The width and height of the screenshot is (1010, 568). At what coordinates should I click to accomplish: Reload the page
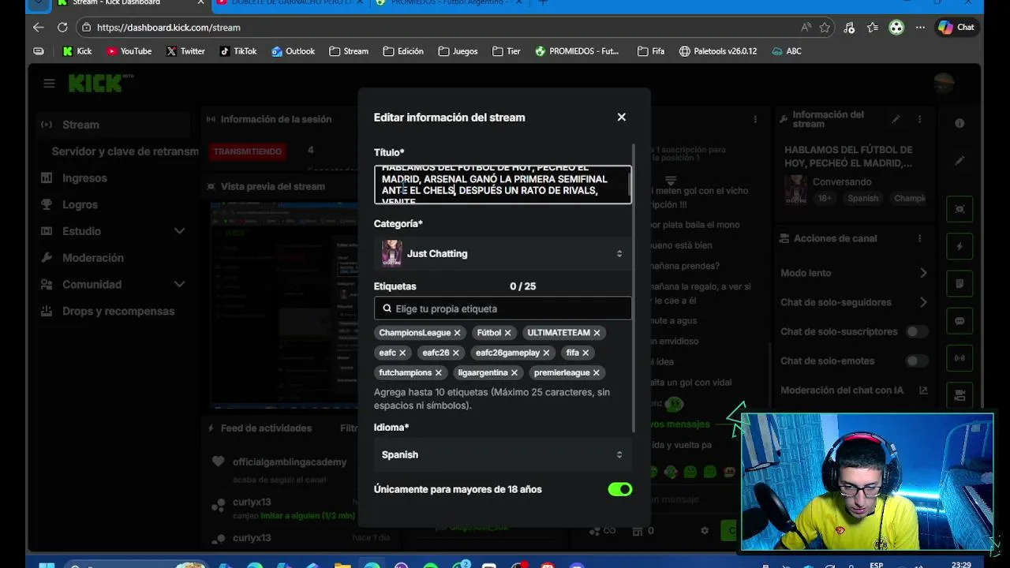click(x=62, y=27)
